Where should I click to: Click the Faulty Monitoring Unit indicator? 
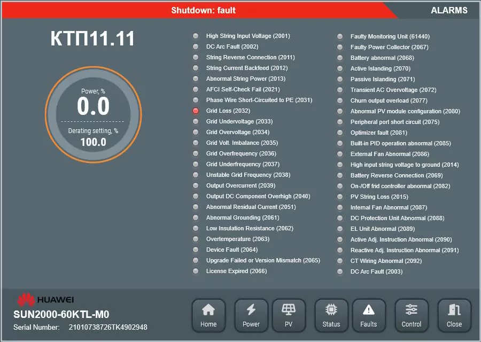point(340,36)
